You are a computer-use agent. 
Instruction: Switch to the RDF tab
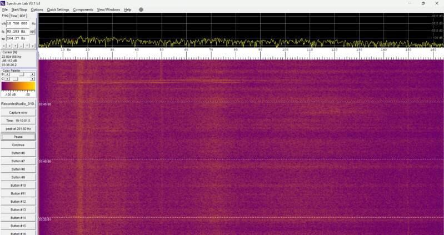[23, 16]
